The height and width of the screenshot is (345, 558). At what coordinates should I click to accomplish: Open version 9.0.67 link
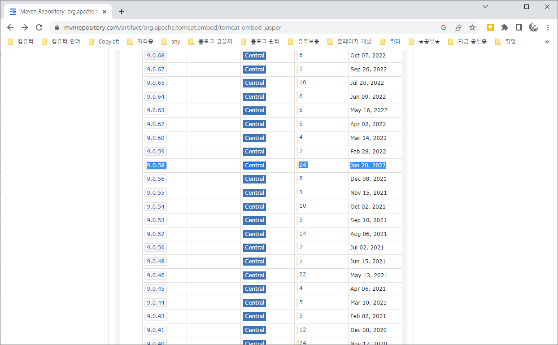[156, 69]
